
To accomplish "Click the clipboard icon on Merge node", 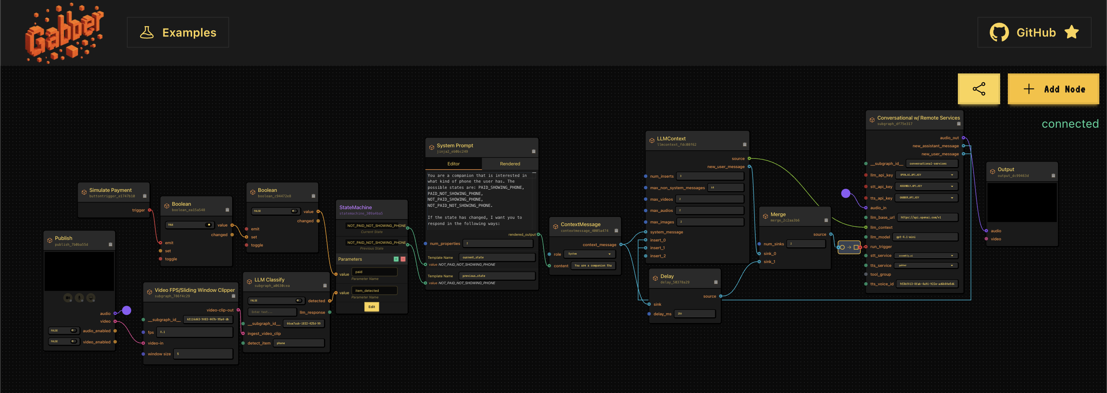I will click(x=826, y=220).
